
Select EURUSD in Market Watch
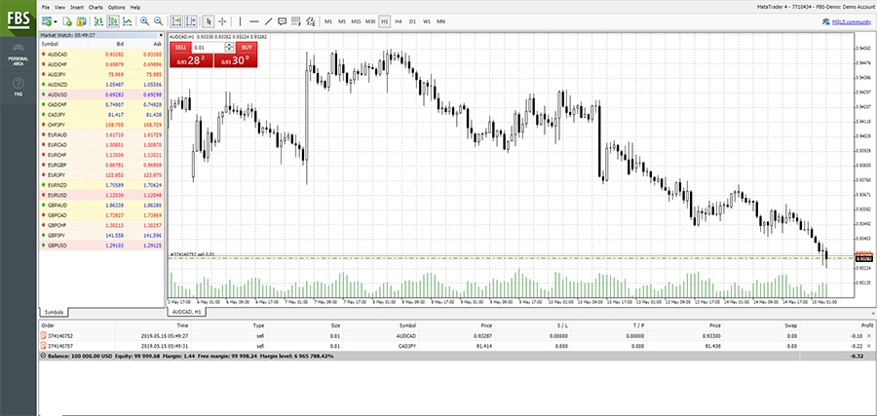57,194
